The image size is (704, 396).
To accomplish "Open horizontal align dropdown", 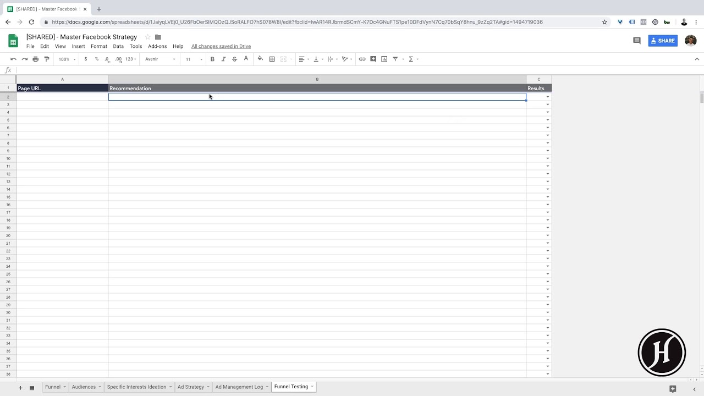I will [304, 59].
